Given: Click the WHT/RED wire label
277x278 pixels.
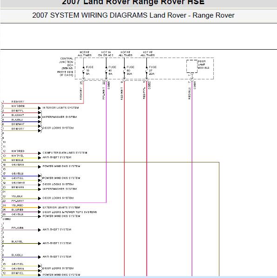Looking at the screenshot, I should point(18,151).
